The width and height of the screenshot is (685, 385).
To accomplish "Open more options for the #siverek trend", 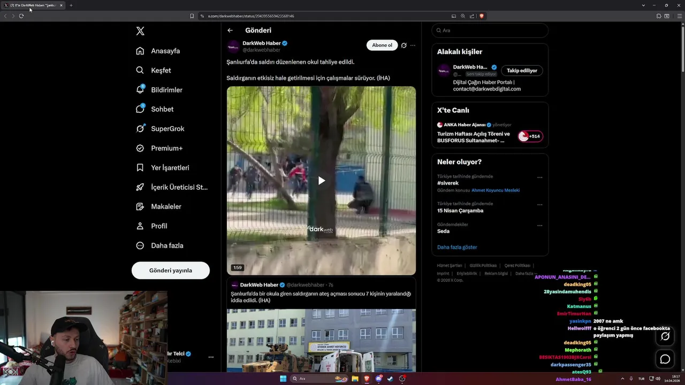I will click(x=540, y=178).
